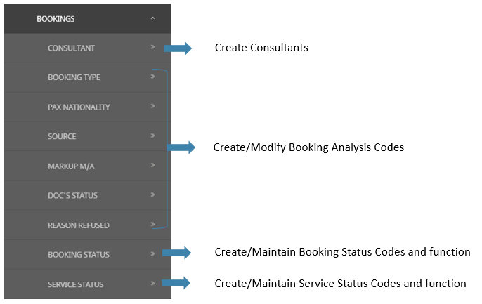The width and height of the screenshot is (482, 304).
Task: Open the BOOKING TYPE menu item
Action: (88, 77)
